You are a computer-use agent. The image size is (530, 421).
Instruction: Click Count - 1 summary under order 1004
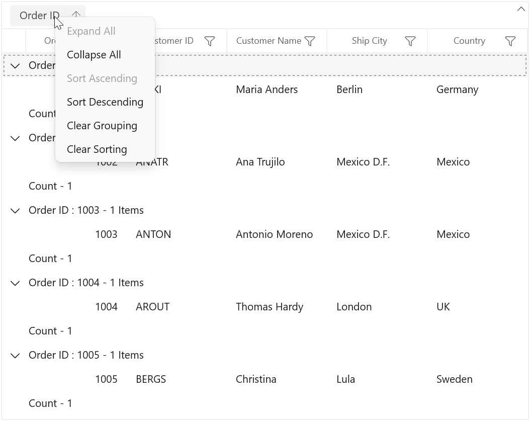pyautogui.click(x=50, y=331)
